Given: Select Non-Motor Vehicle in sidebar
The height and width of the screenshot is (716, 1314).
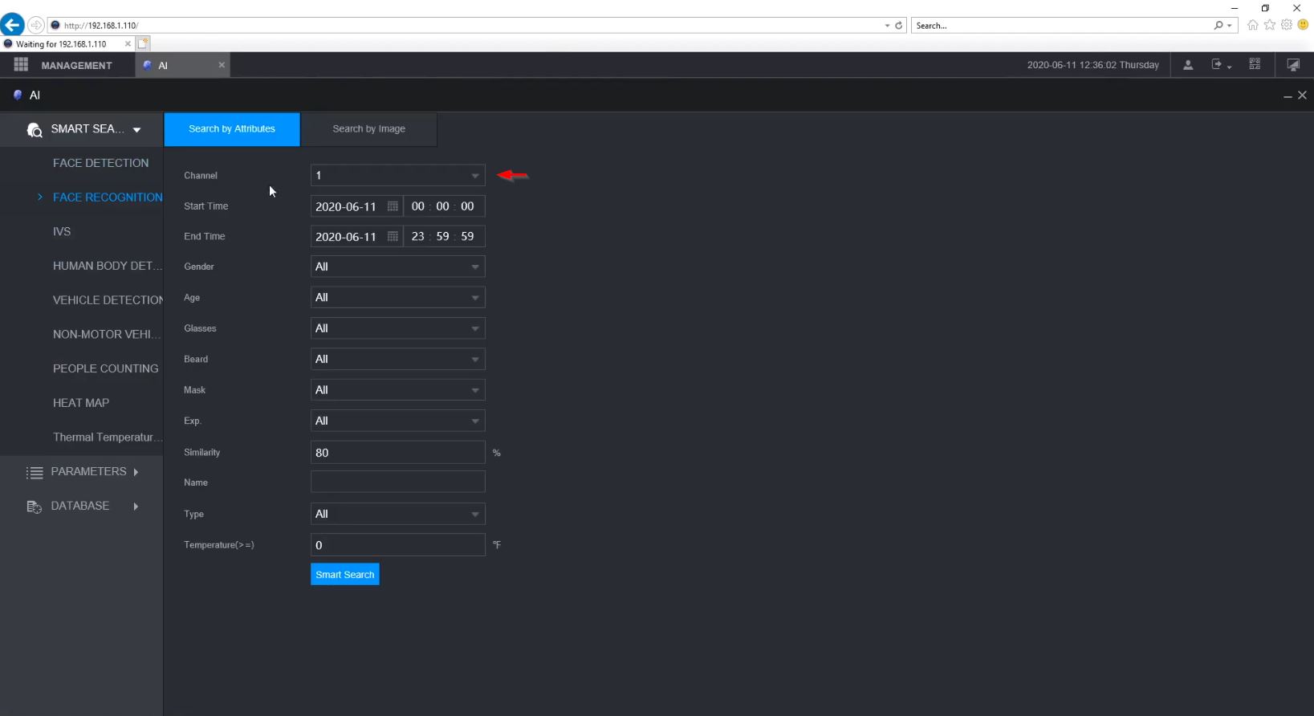Looking at the screenshot, I should click(x=108, y=334).
